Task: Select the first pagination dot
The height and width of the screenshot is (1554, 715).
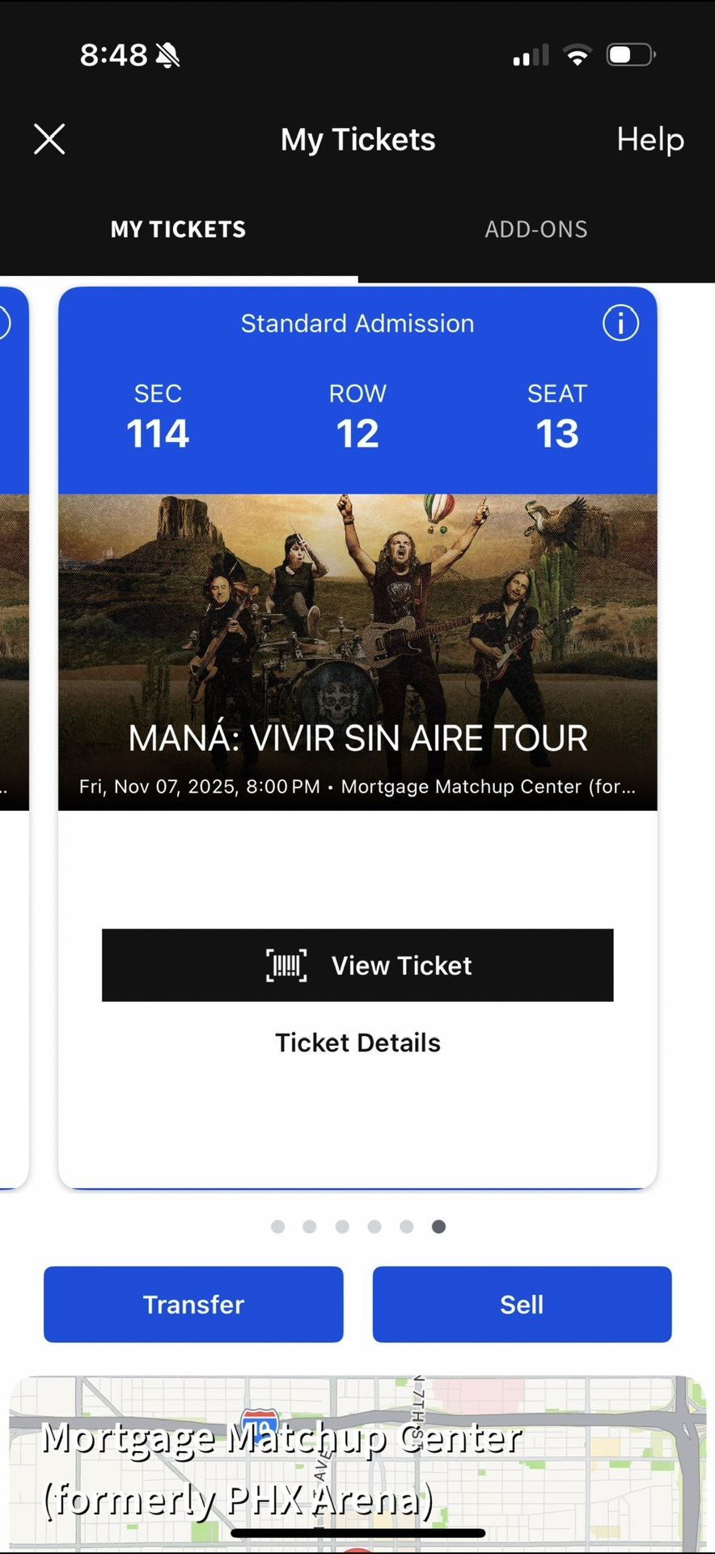Action: [277, 1226]
